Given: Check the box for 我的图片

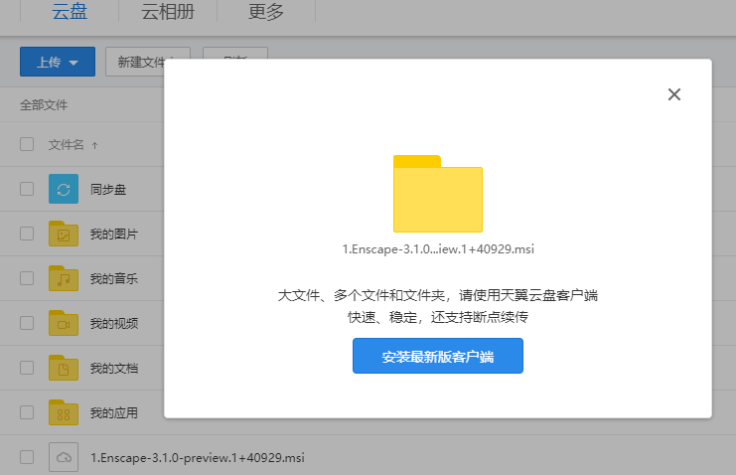Looking at the screenshot, I should (x=27, y=234).
